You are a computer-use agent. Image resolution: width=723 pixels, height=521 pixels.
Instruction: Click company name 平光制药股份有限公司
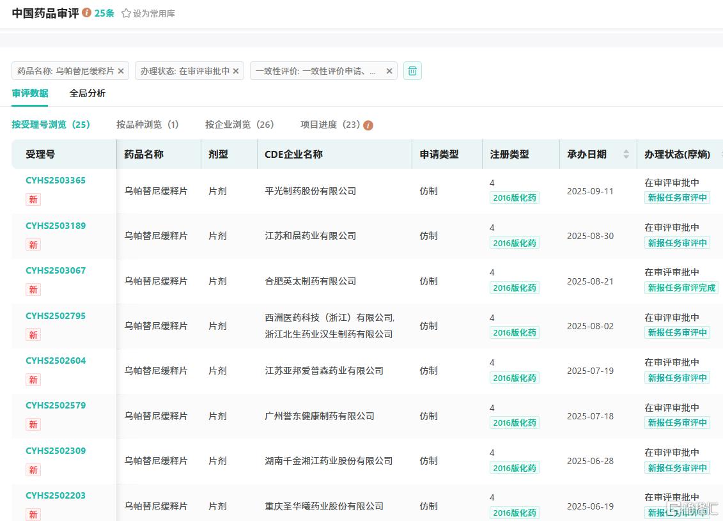[x=310, y=191]
